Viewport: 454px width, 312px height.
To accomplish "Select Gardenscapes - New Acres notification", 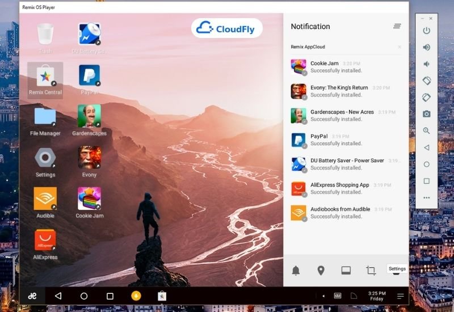I will [x=346, y=116].
